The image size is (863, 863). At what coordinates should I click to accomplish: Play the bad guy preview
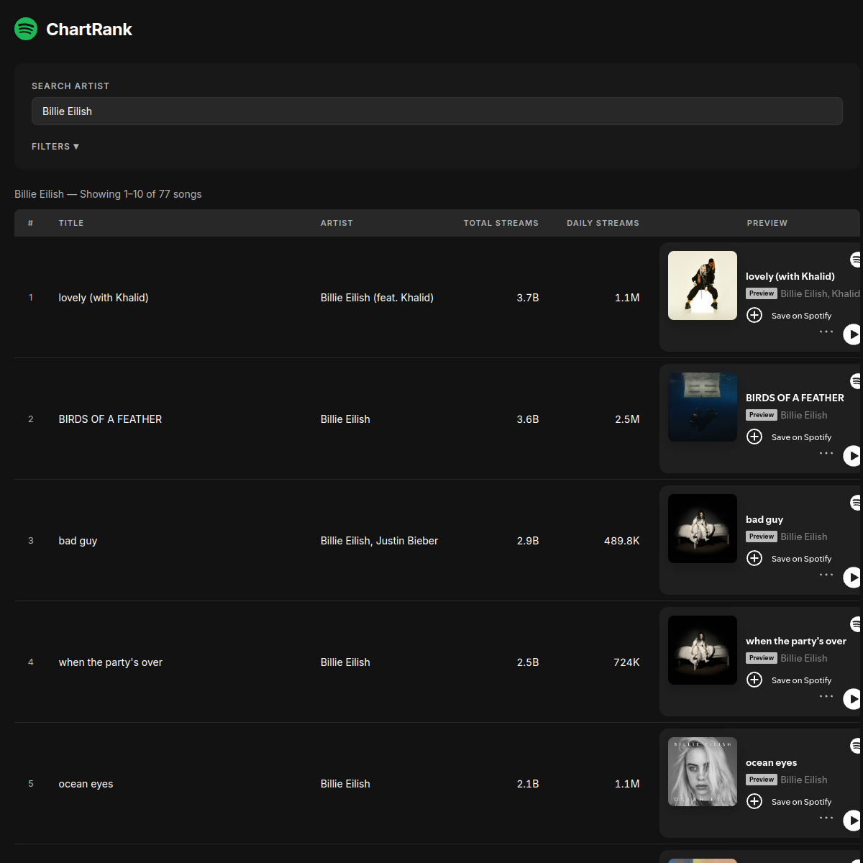852,577
